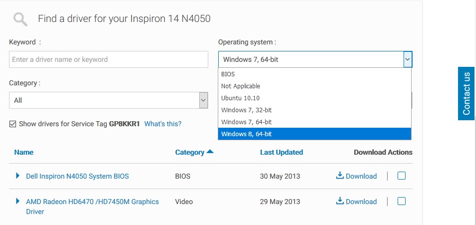This screenshot has width=476, height=225.
Task: Collapse the Operating system dropdown arrow
Action: pos(408,59)
